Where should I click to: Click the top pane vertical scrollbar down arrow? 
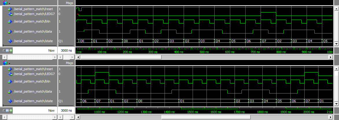(x=336, y=44)
